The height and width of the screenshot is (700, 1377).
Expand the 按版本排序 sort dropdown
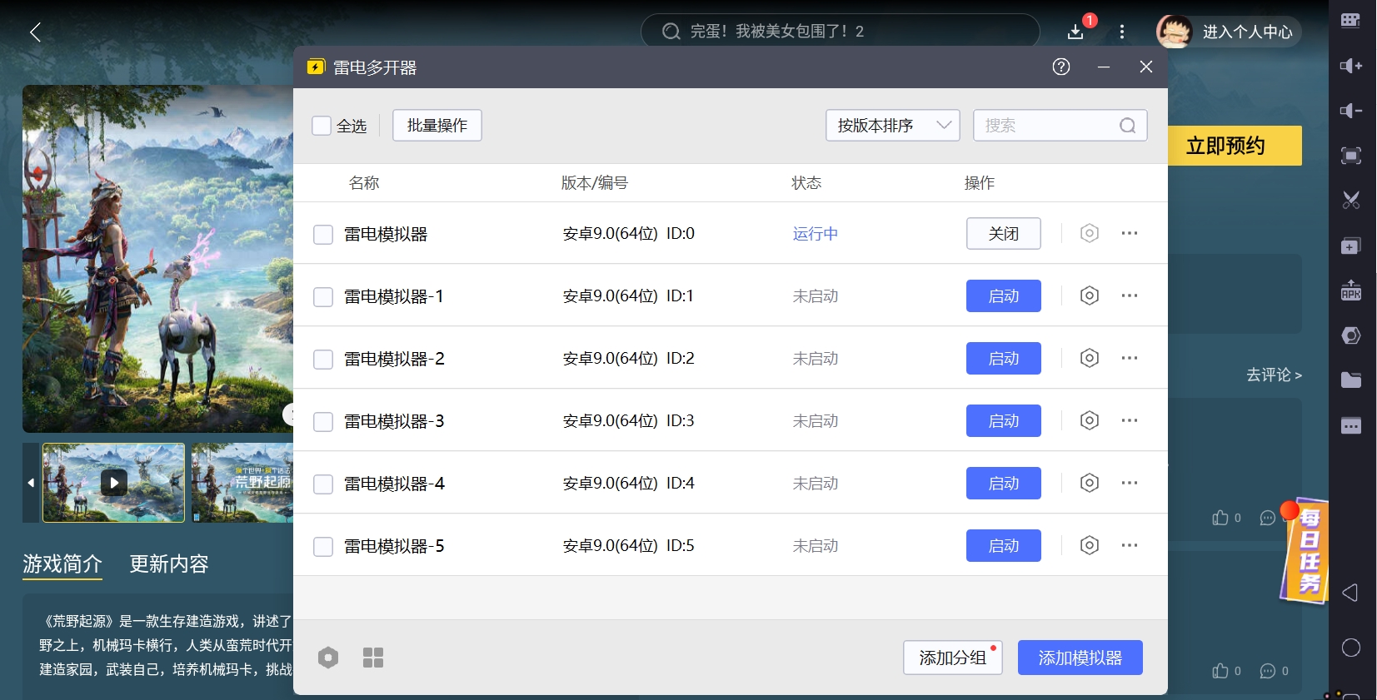[x=892, y=126]
